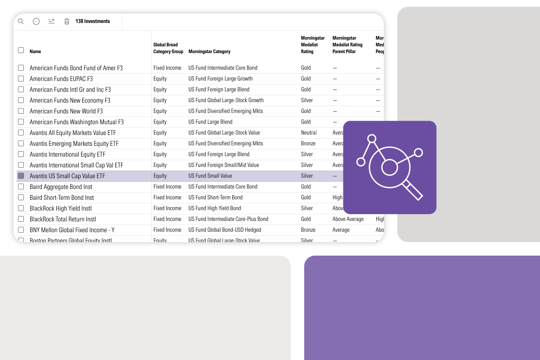Click Morningstar Medalist Rating Parent Pillar header
The height and width of the screenshot is (360, 540).
347,45
